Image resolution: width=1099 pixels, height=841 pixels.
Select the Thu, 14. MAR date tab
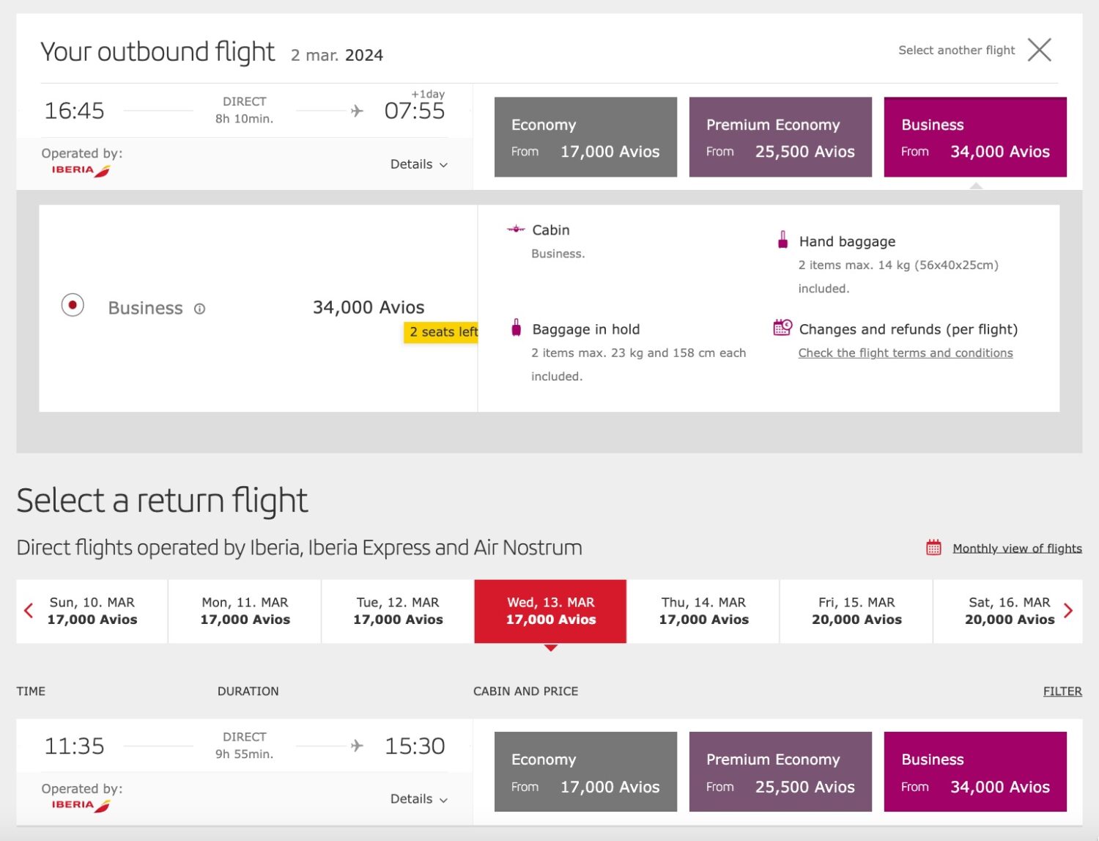pos(703,611)
